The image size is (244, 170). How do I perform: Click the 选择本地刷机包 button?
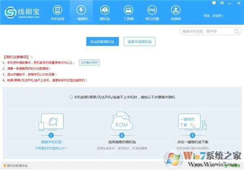point(139,41)
